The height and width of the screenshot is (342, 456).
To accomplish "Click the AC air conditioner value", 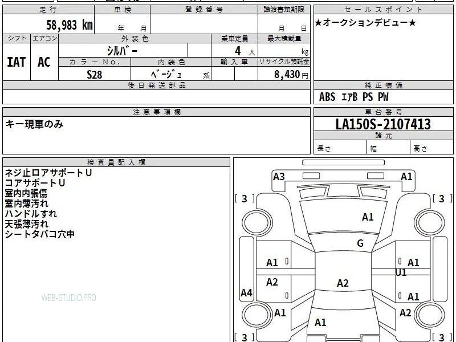I will (44, 62).
